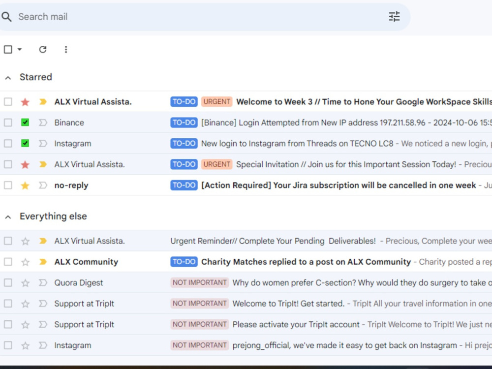
Task: Open the More options three-dot menu
Action: pyautogui.click(x=65, y=49)
